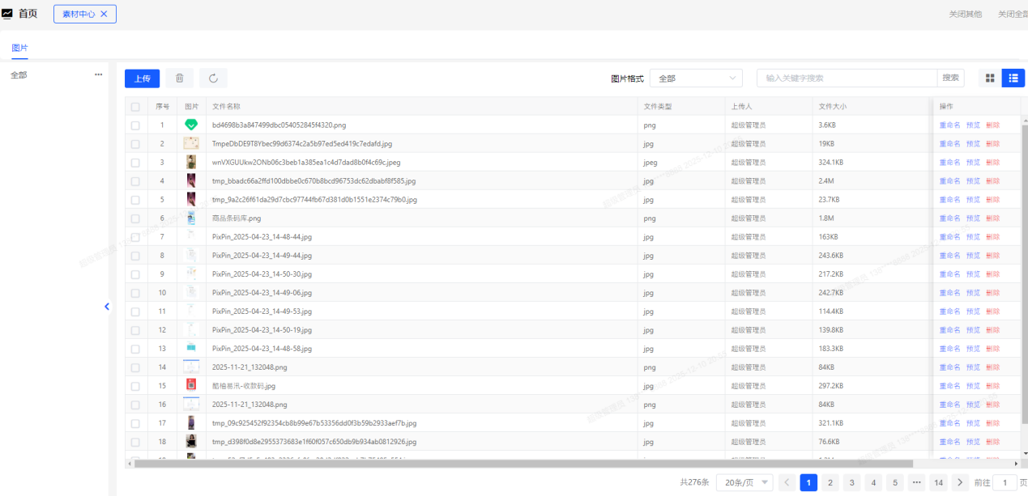Click the keyword search input field
The height and width of the screenshot is (496, 1028).
(x=847, y=78)
